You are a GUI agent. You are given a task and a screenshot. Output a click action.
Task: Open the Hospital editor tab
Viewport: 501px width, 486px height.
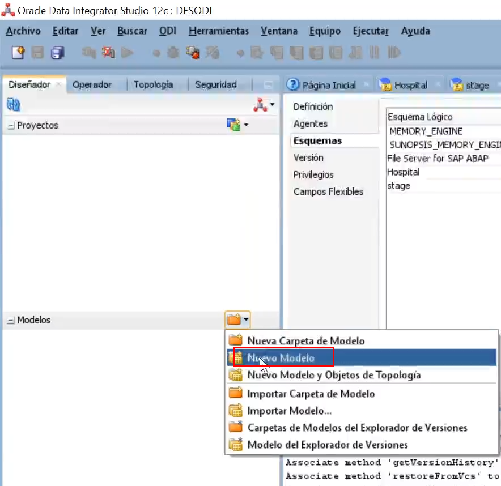coord(410,86)
